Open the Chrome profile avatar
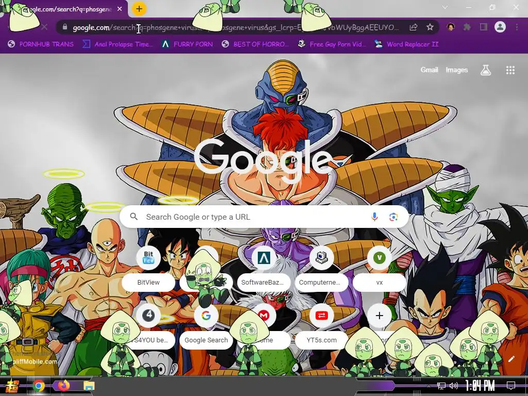The width and height of the screenshot is (528, 396). (500, 27)
